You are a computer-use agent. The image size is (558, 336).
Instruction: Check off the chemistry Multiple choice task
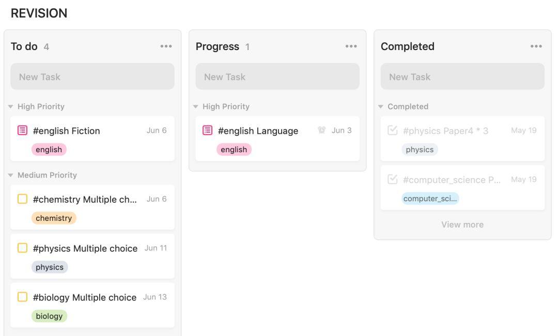[22, 199]
